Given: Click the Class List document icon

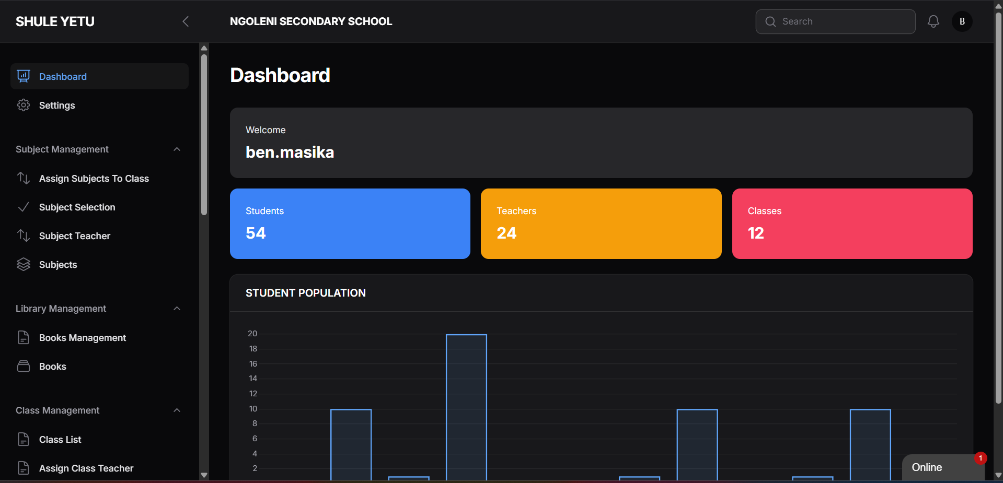Looking at the screenshot, I should pyautogui.click(x=24, y=439).
